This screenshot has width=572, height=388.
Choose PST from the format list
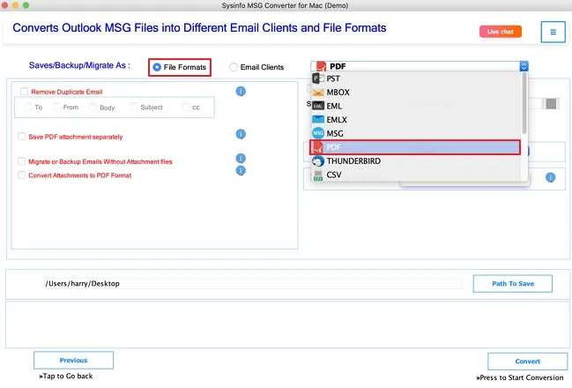coord(416,78)
